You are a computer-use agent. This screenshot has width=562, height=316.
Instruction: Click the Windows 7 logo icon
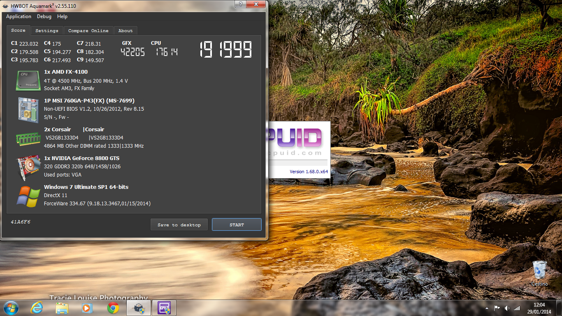[28, 196]
